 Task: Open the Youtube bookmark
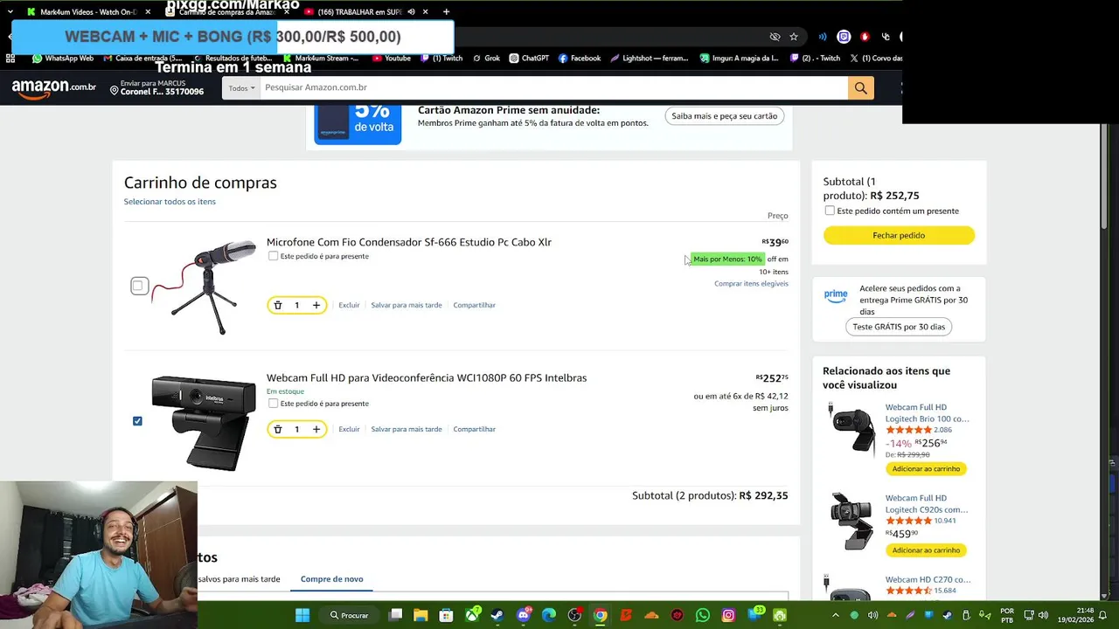(x=392, y=59)
